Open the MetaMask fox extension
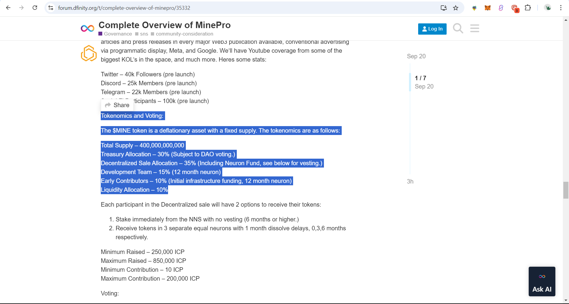This screenshot has width=569, height=304. click(x=488, y=8)
